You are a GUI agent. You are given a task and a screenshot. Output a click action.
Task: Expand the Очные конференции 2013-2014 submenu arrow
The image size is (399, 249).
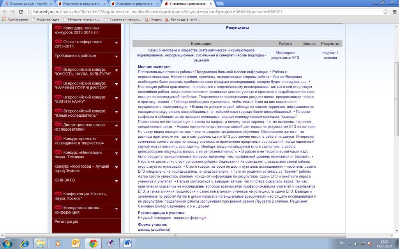pos(116,42)
